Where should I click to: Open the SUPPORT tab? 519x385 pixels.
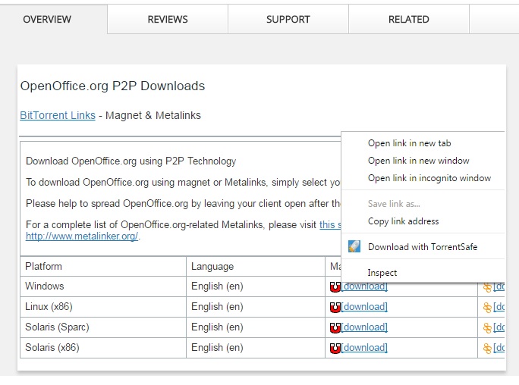[288, 19]
